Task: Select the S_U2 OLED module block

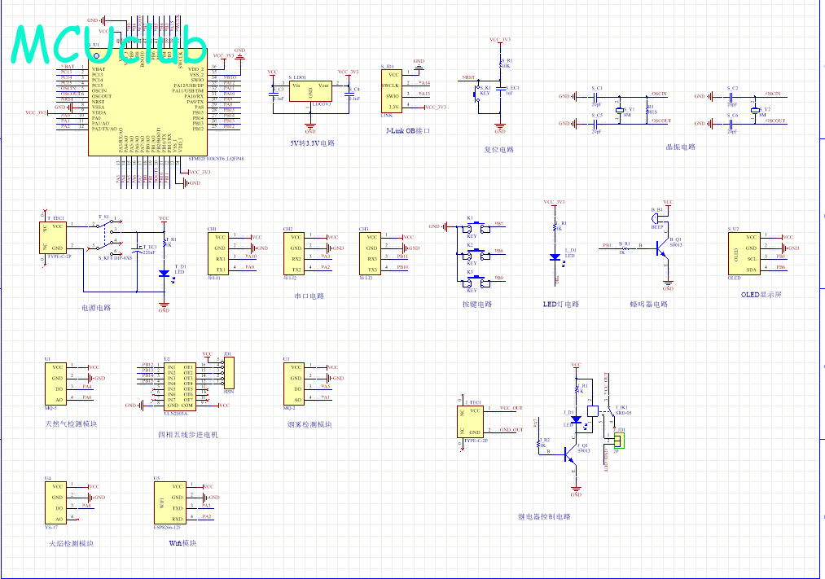Action: [744, 253]
